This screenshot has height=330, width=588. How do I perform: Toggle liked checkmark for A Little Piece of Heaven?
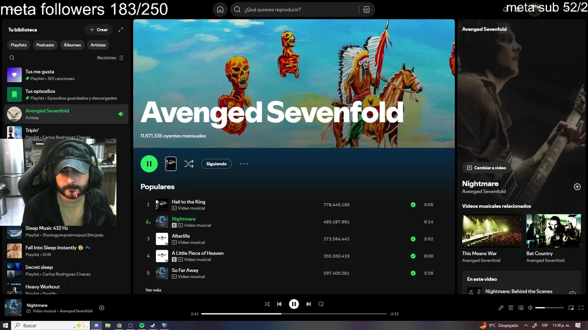point(413,256)
